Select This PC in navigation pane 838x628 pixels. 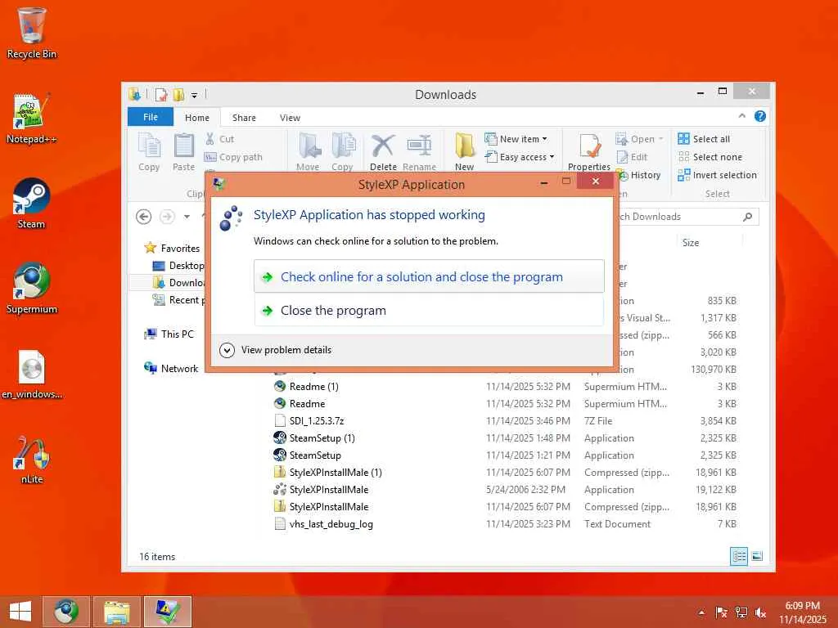(x=169, y=334)
